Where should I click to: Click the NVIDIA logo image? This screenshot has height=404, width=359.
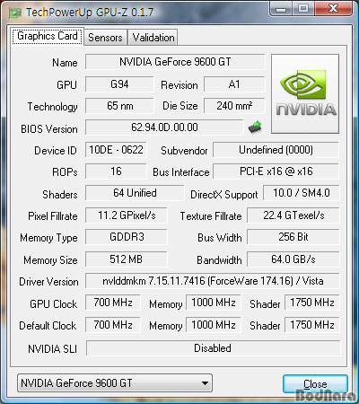(x=305, y=93)
